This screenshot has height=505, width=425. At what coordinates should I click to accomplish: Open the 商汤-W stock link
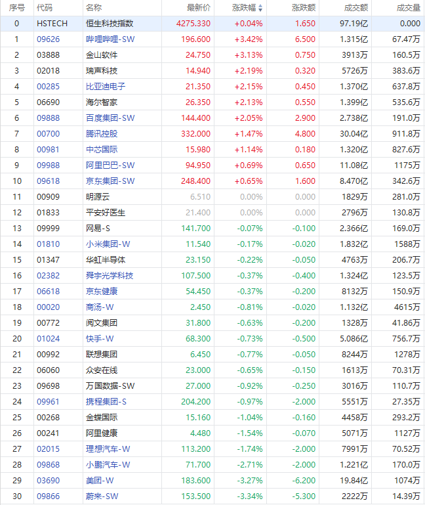100,307
